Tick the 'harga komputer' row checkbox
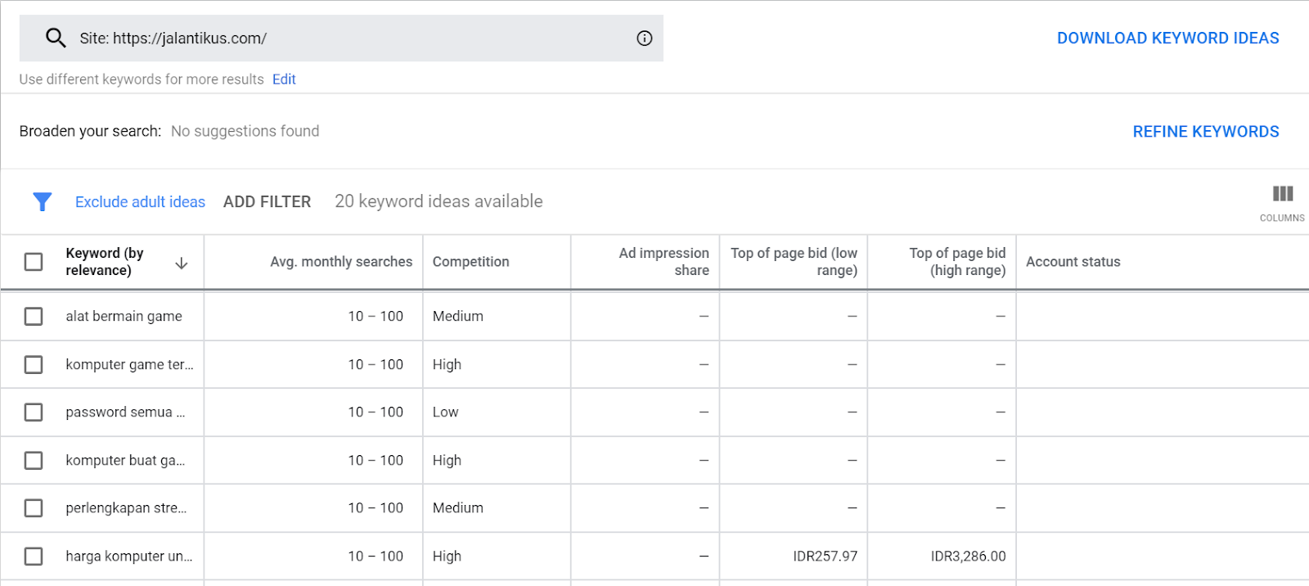1309x586 pixels. coord(34,556)
